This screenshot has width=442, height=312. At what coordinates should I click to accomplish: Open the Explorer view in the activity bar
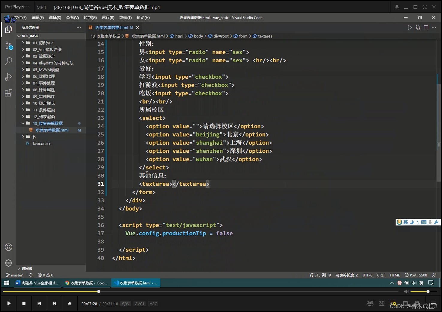coord(8,29)
